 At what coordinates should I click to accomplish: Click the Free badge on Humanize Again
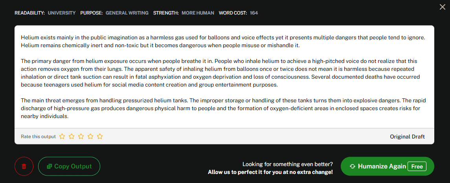[x=417, y=166]
